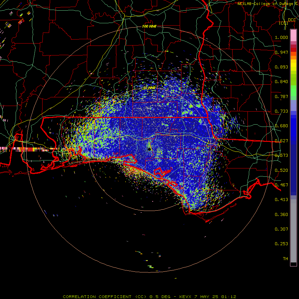Screen dimensions: 299x299
Task: Click the 0.840 legend value
Action: tap(281, 82)
